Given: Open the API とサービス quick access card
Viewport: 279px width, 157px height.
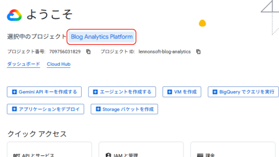Looking at the screenshot, I should pos(49,150).
